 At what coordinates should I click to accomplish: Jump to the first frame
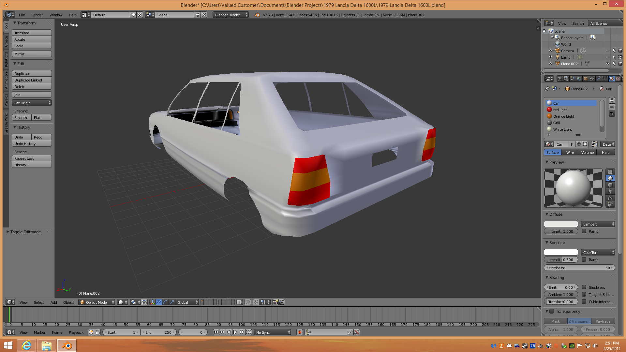pos(216,332)
